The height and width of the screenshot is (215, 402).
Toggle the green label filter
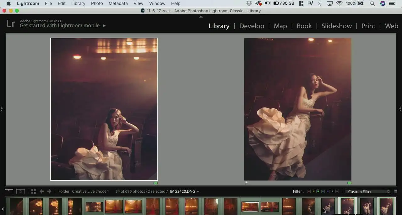(318, 191)
